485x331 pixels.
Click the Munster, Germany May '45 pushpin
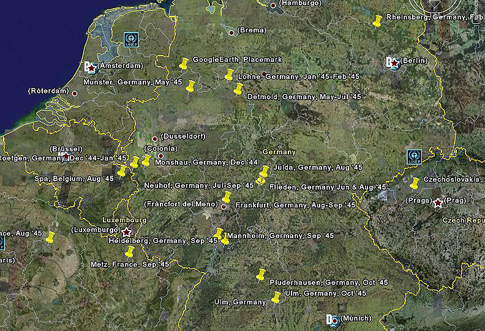coord(190,86)
